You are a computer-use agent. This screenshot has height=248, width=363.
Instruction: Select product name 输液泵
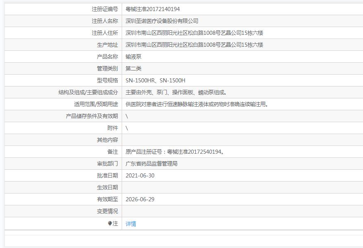coord(133,57)
